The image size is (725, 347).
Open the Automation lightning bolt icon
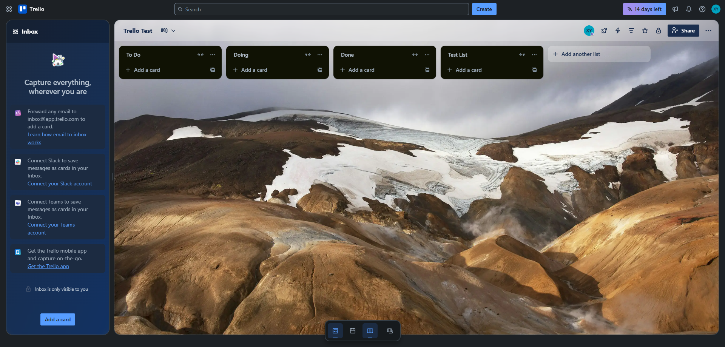tap(618, 31)
